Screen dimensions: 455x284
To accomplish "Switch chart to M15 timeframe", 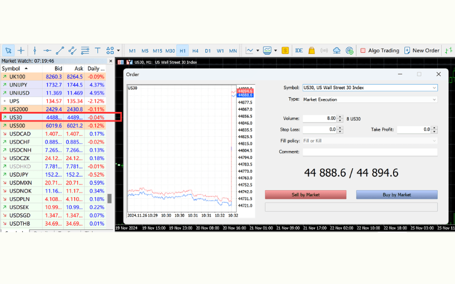I will 157,51.
